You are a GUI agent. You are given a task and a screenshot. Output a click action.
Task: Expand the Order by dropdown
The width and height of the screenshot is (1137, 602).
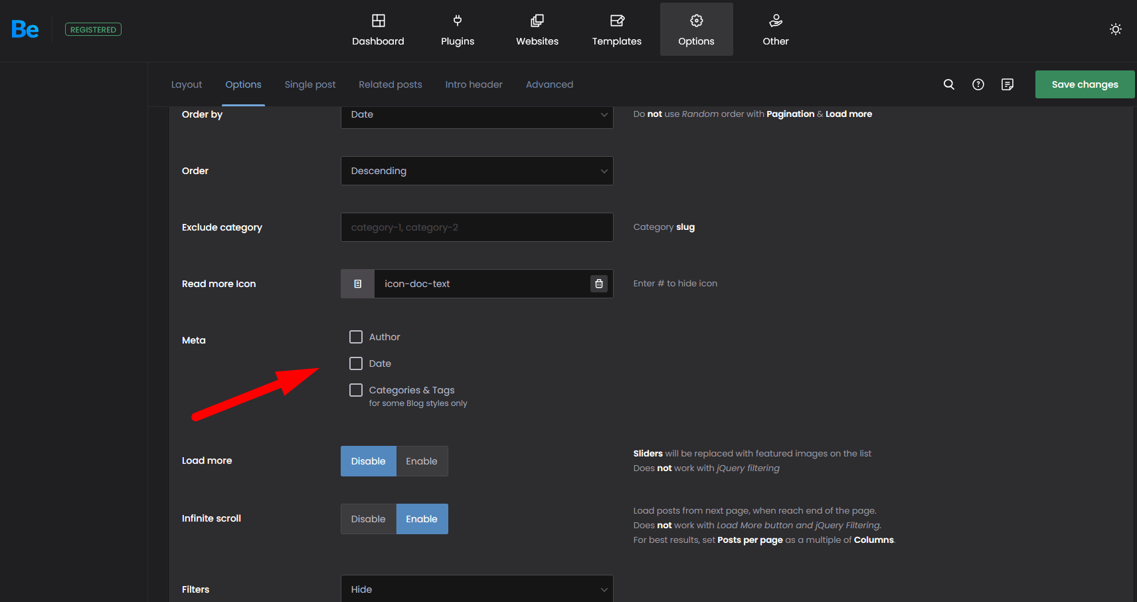[476, 114]
